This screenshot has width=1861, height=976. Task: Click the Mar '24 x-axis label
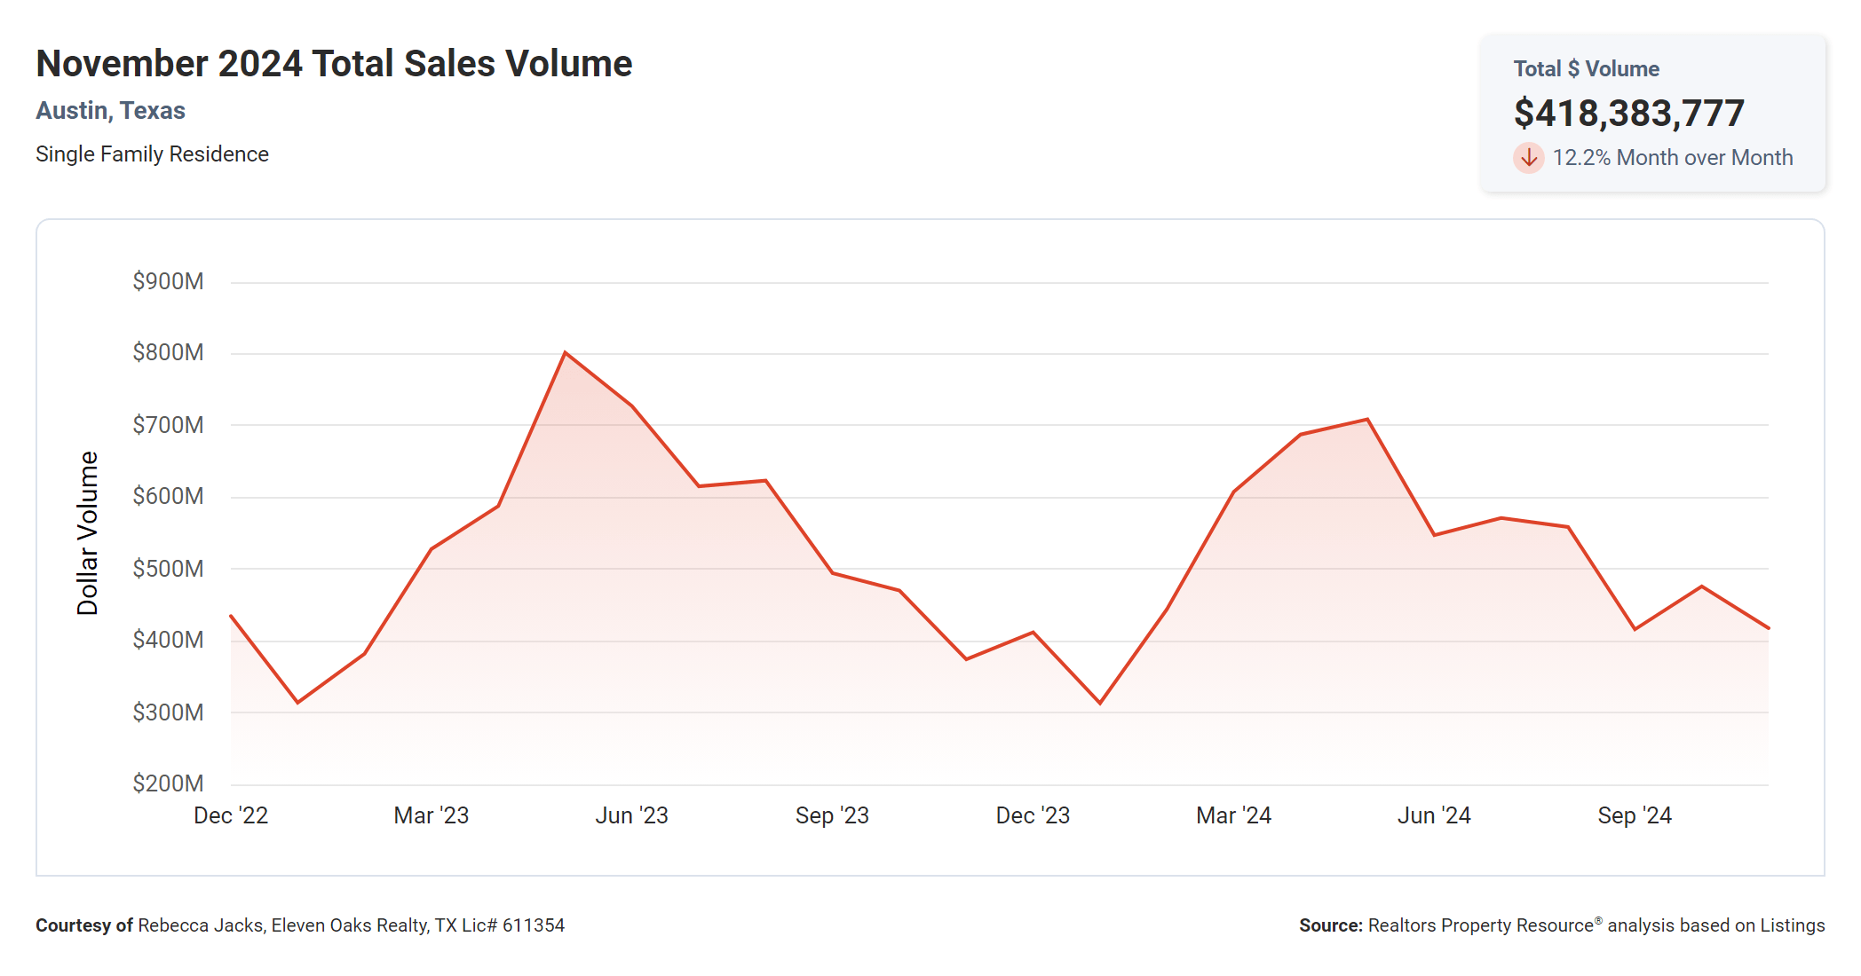[x=1233, y=815]
